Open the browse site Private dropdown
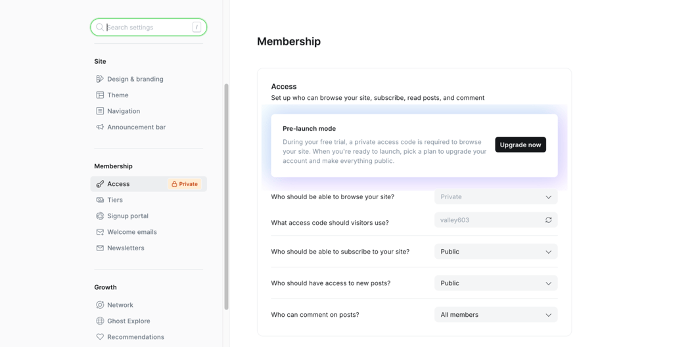Screen dimensions: 673x347 click(496, 197)
